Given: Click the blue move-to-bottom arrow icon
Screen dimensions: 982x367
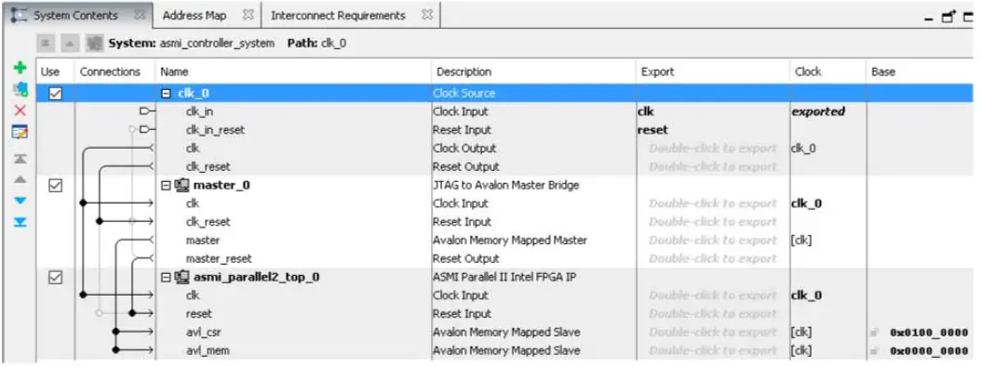Looking at the screenshot, I should (20, 222).
